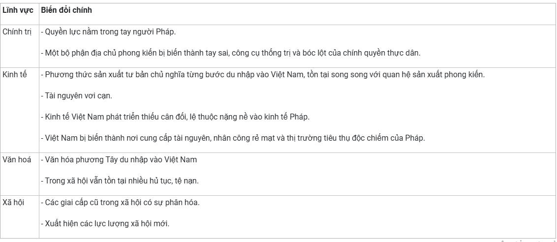557x242 pixels.
Task: Select the 'Kinh tế' row label
Action: point(15,75)
